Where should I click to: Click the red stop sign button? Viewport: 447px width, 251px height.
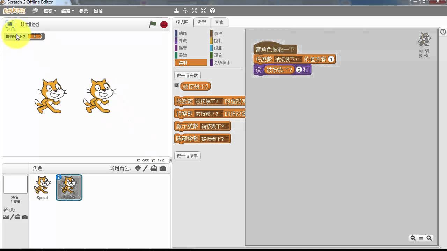tap(164, 24)
